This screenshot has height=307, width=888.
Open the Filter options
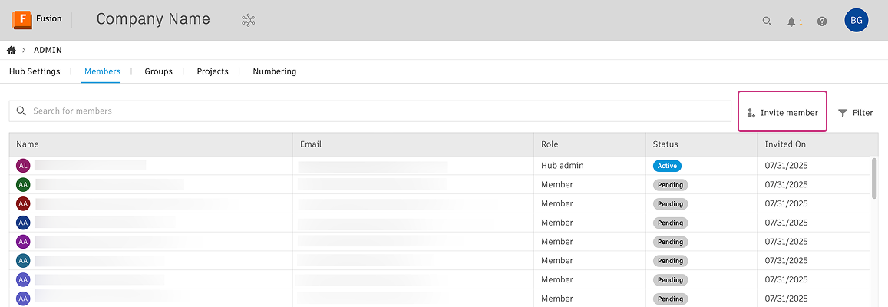(855, 113)
